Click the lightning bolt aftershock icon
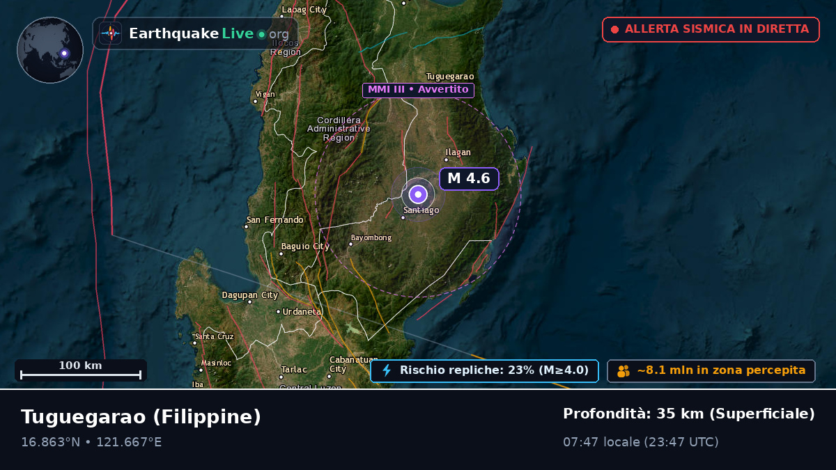 tap(387, 370)
